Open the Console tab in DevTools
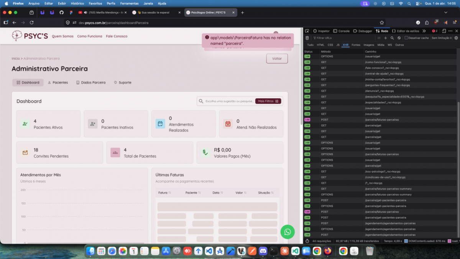Screen dimensions: 460x259 pyautogui.click(x=341, y=31)
